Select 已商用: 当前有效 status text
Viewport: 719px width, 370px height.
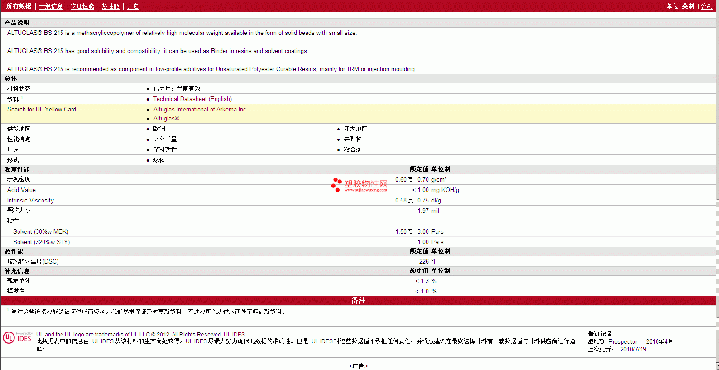pos(177,88)
